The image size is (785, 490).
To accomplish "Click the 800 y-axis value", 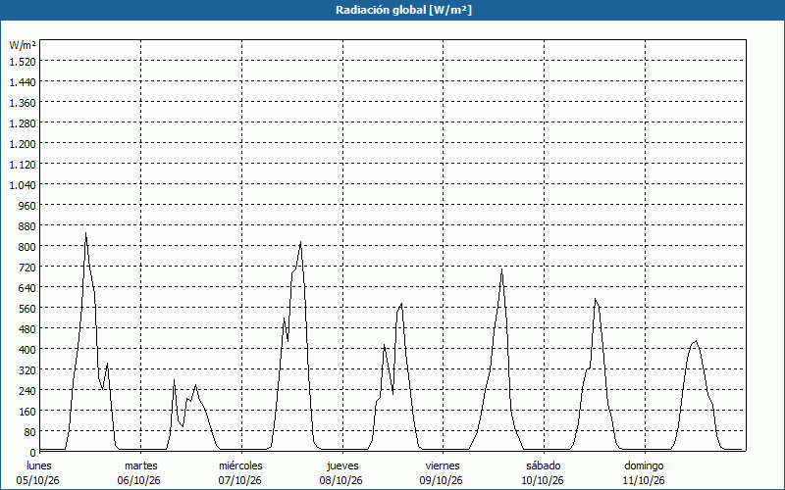I will [27, 247].
